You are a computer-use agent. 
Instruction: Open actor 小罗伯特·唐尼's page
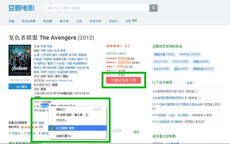click(x=49, y=55)
